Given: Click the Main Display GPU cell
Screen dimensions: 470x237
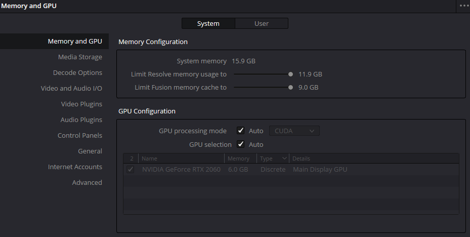Looking at the screenshot, I should 320,170.
